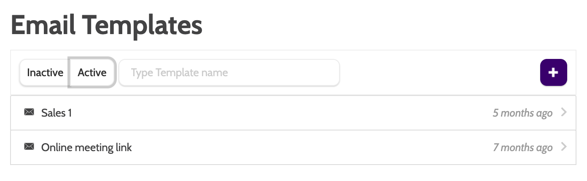Image resolution: width=587 pixels, height=181 pixels.
Task: Show Inactive email templates
Action: pos(45,73)
